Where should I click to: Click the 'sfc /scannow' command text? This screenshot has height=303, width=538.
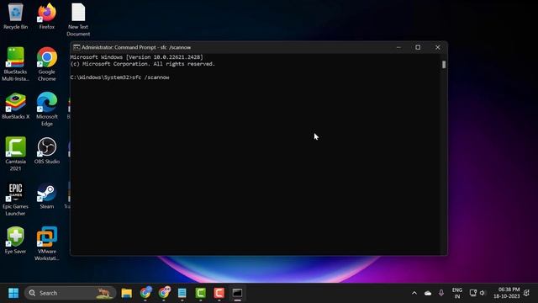[150, 77]
